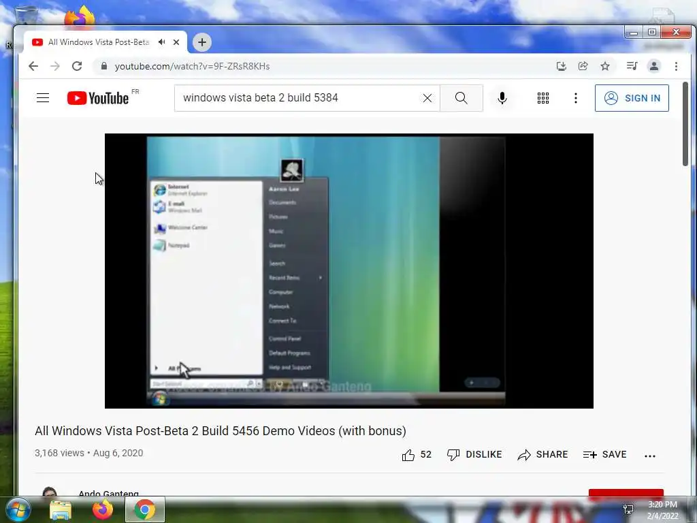Open more actions ellipsis below video
This screenshot has height=523, width=697.
[650, 456]
